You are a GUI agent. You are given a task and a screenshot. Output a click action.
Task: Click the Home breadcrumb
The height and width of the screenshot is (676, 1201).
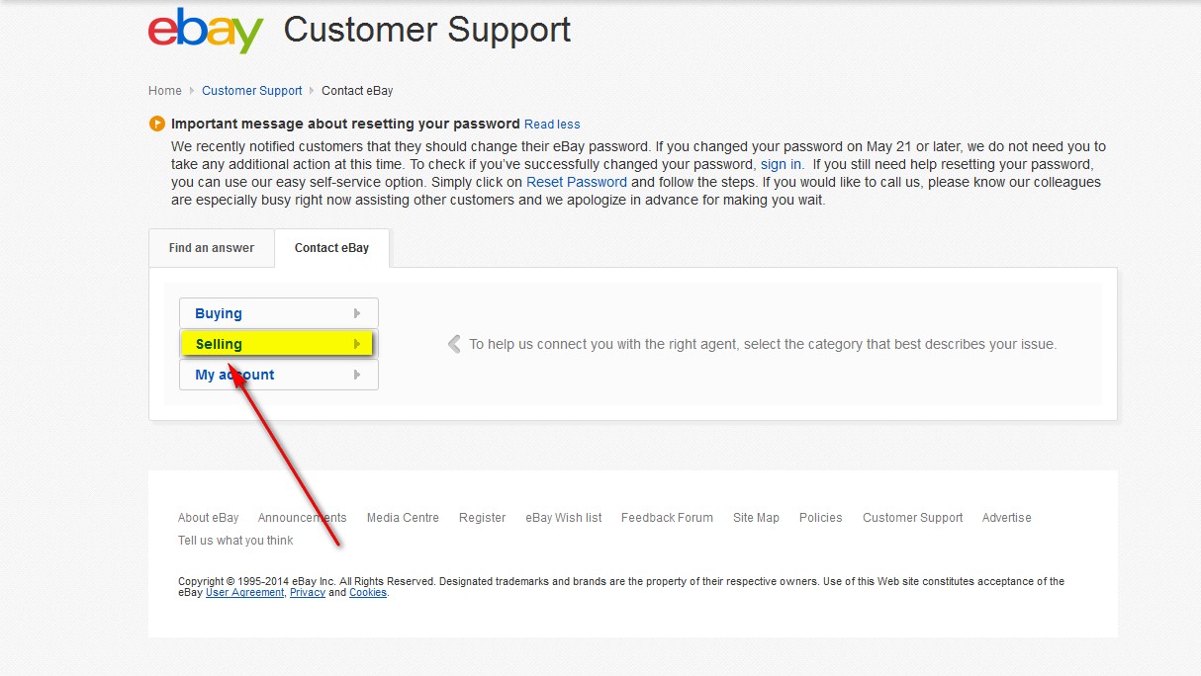click(x=165, y=90)
